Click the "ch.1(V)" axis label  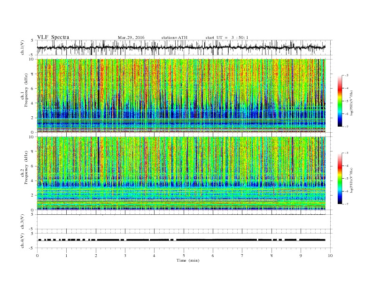click(22, 47)
